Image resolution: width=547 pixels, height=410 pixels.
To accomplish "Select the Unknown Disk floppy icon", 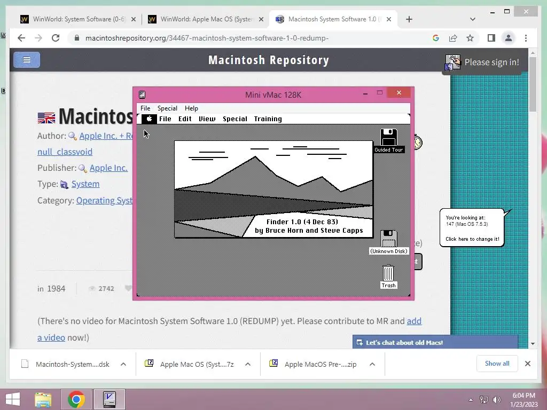I will click(x=389, y=239).
